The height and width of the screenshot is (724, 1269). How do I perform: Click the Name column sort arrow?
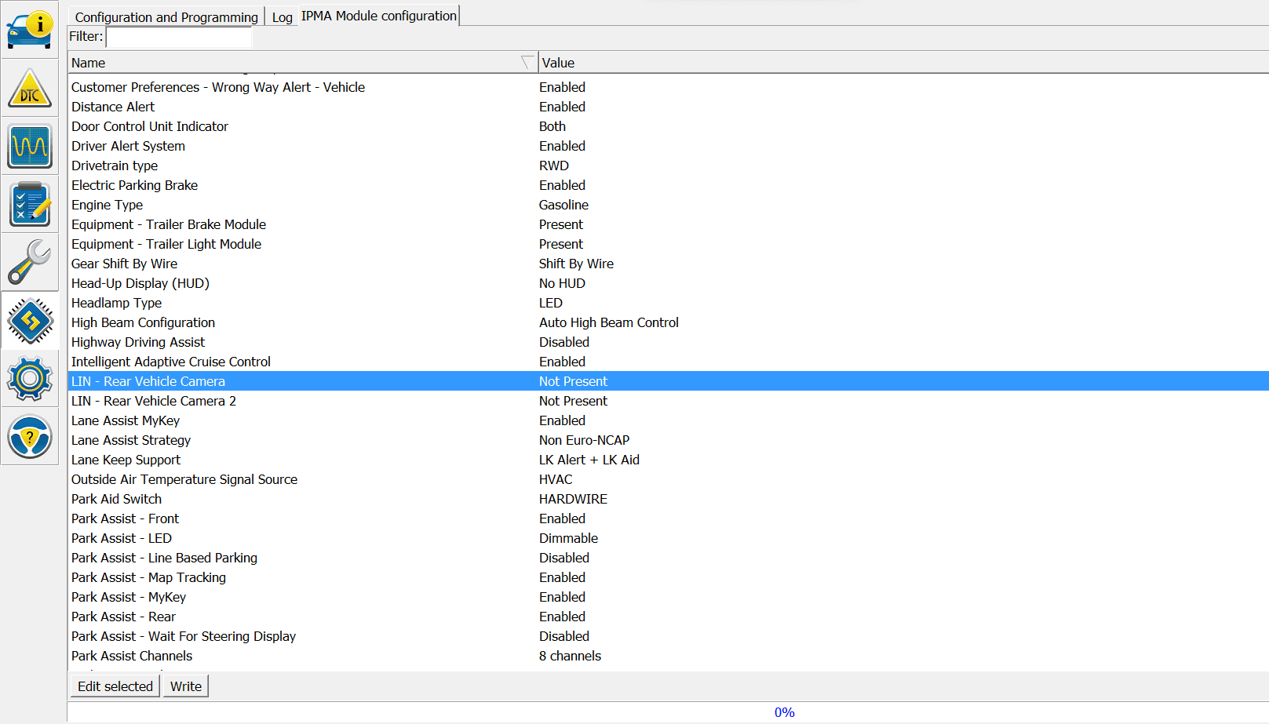[527, 63]
